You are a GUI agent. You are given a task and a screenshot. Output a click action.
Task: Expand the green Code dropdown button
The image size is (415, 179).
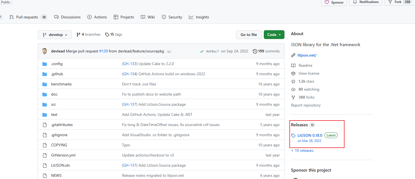pyautogui.click(x=274, y=35)
